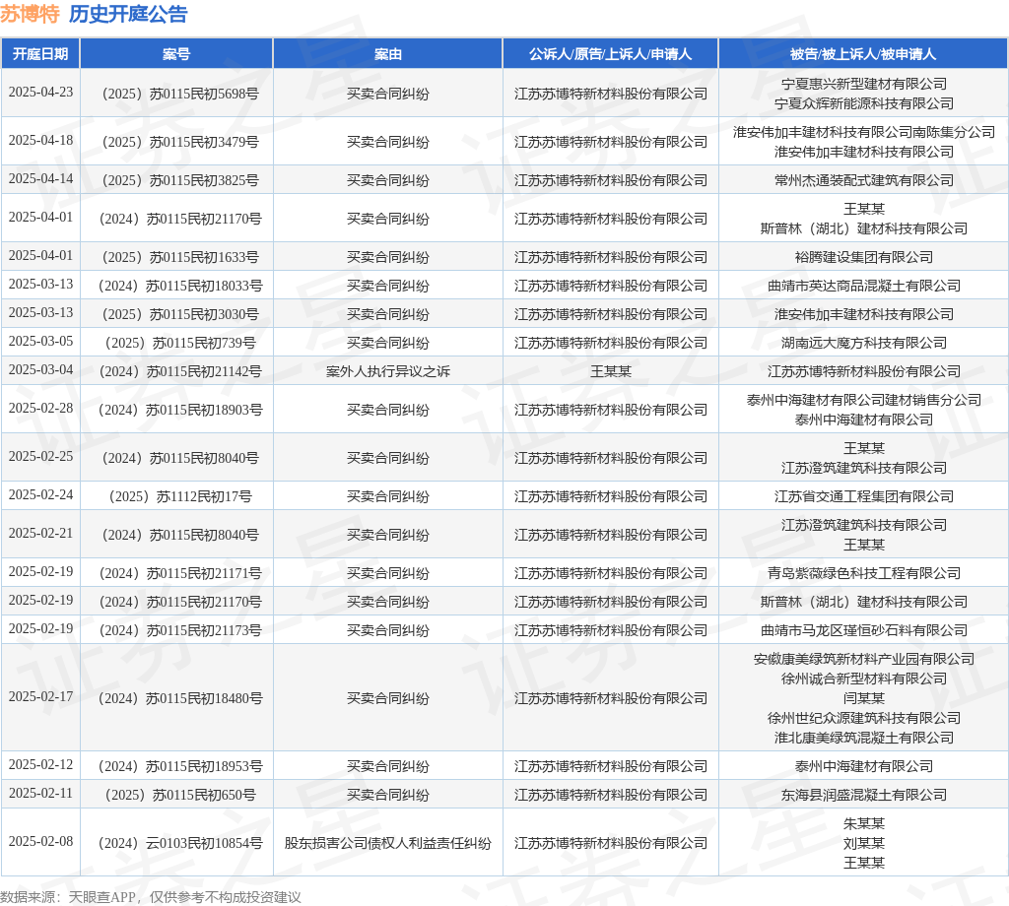The height and width of the screenshot is (906, 1009).
Task: Click defendant 东海县润盛混凝土有限公司
Action: [x=863, y=796]
